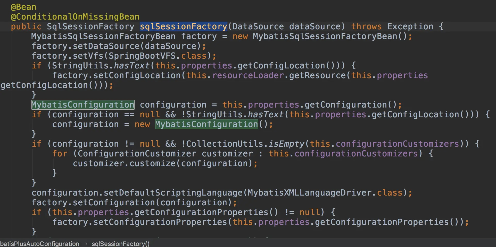Screen dimensions: 496x247
Task: Click 'null' in the 'configuration == null' condition
Action: tap(150, 114)
